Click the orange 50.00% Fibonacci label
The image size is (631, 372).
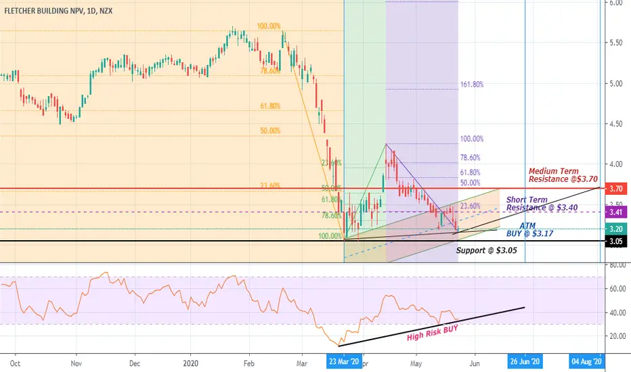[x=270, y=131]
